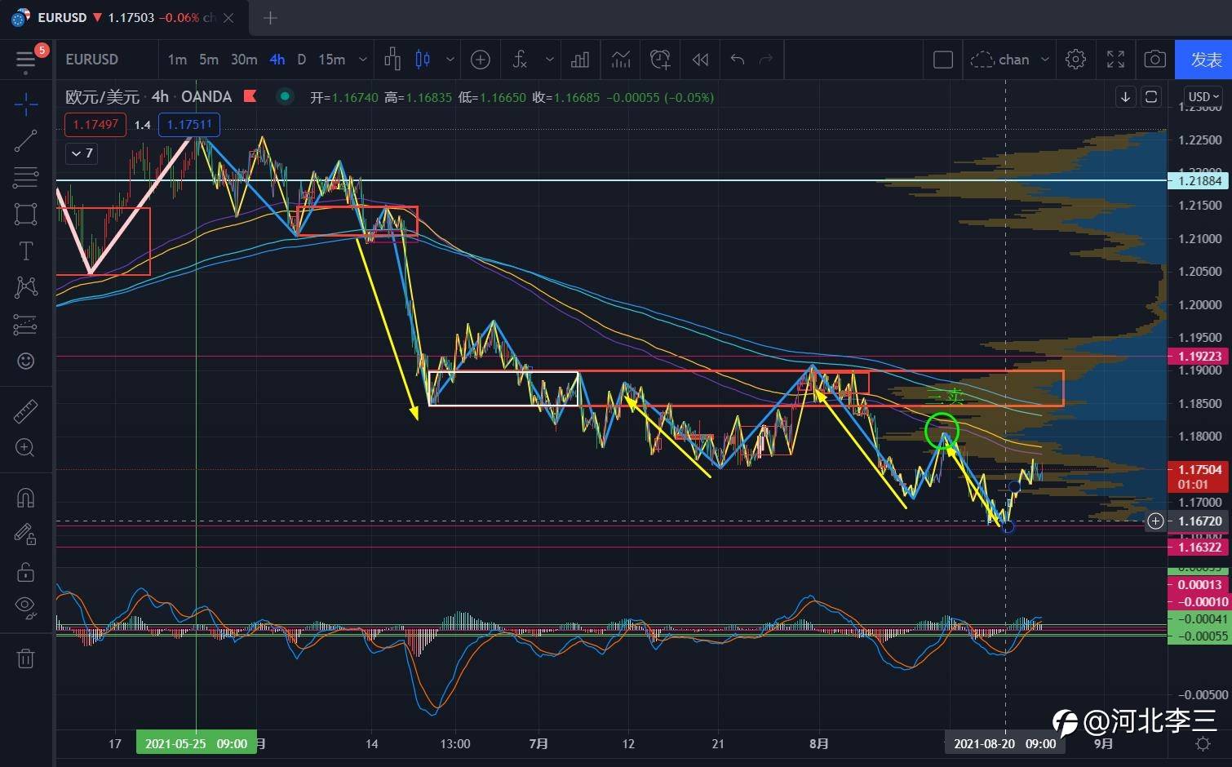1232x767 pixels.
Task: Click the replay rewind icon
Action: [700, 60]
